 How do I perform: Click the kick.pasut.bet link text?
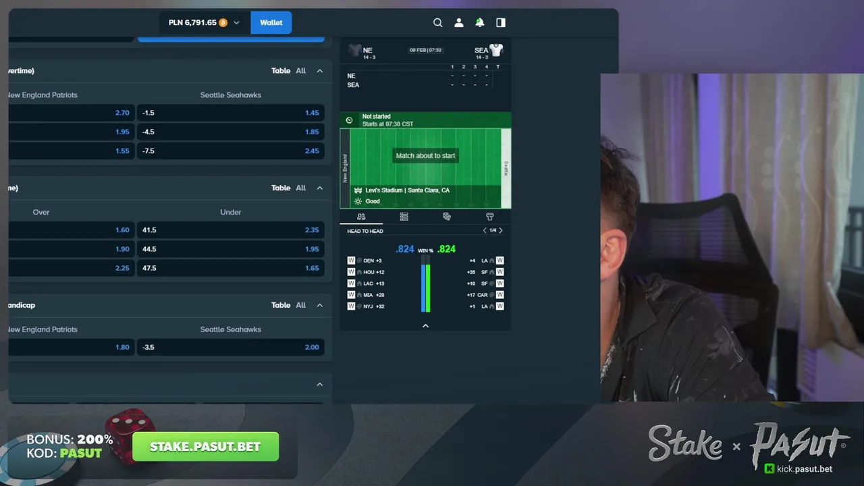tap(805, 468)
